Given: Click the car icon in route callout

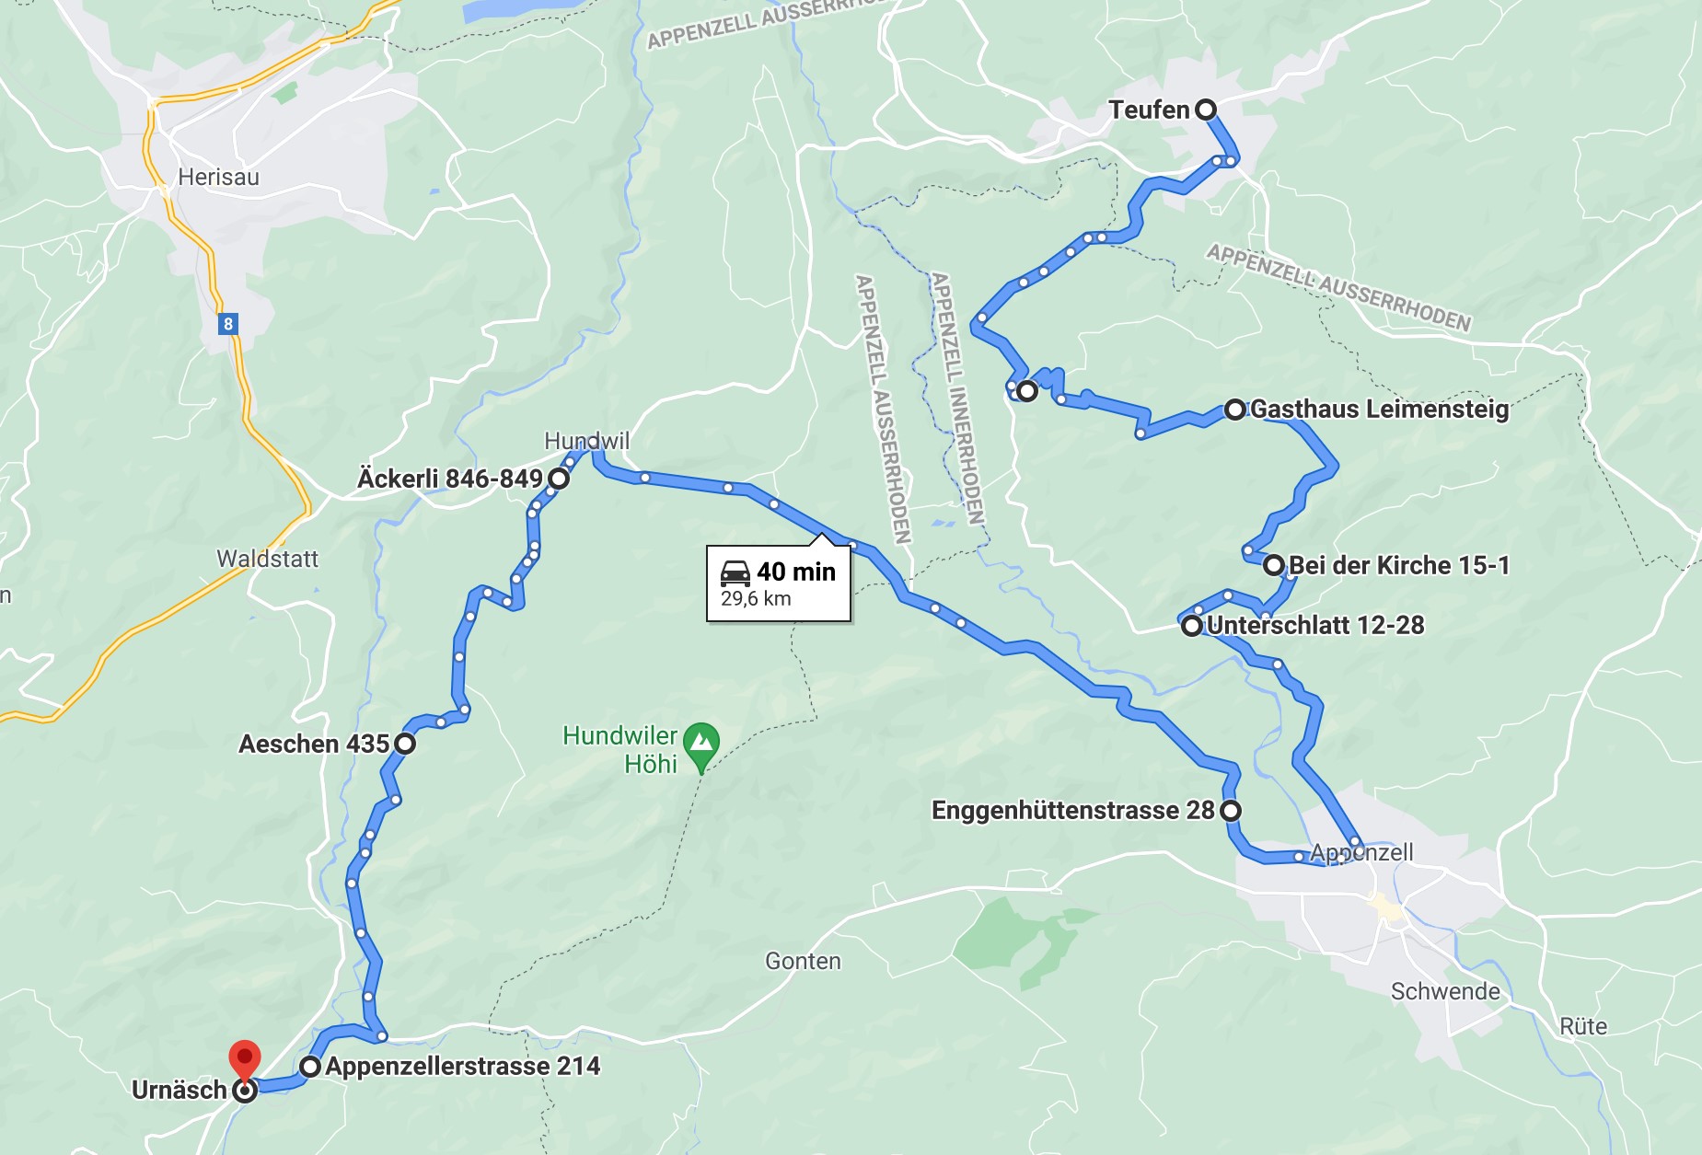Looking at the screenshot, I should (x=735, y=572).
